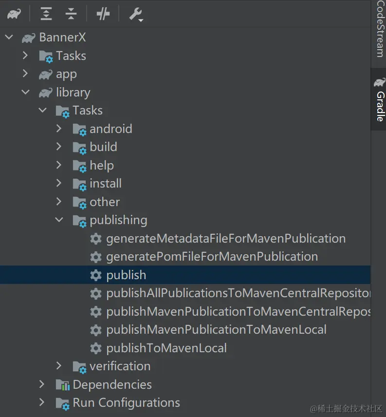
Task: Open Gradle build tool settings wrench
Action: coord(135,15)
